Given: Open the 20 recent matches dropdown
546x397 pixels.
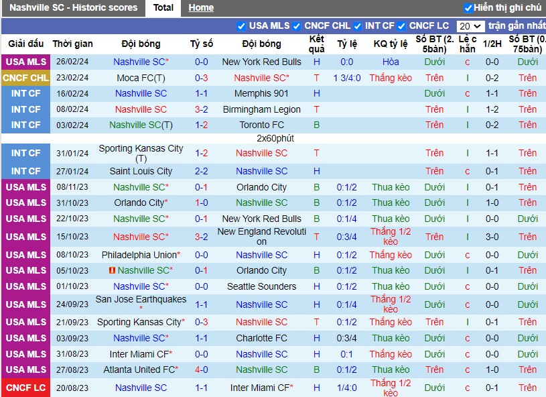Looking at the screenshot, I should (x=470, y=26).
